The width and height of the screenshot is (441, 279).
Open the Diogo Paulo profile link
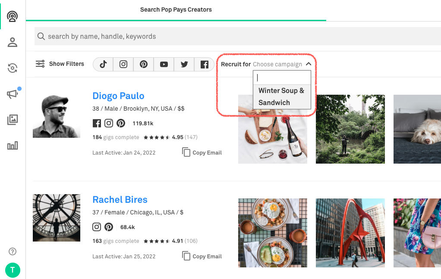[x=118, y=96]
